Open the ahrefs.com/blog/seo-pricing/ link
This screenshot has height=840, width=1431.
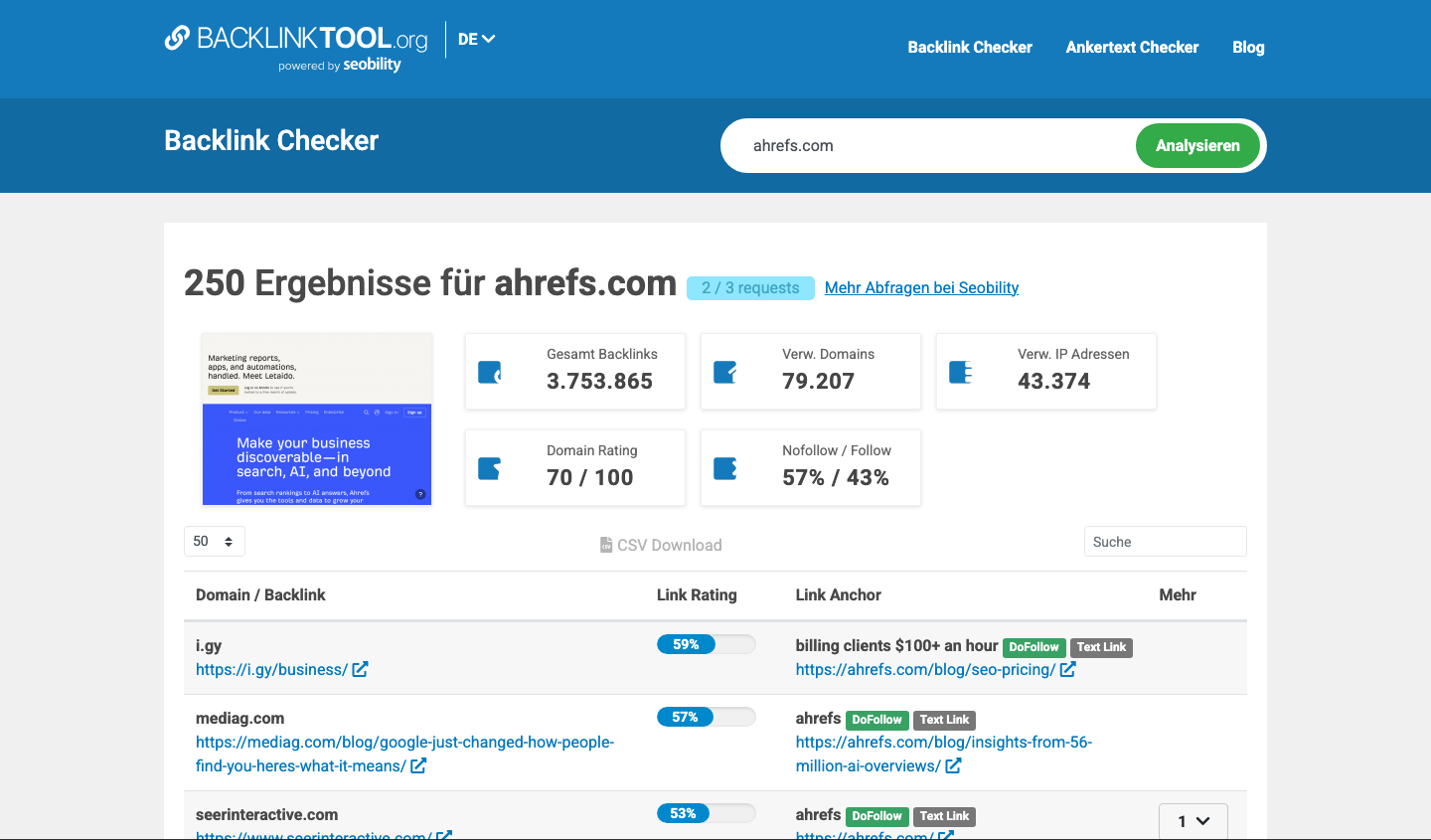[925, 669]
